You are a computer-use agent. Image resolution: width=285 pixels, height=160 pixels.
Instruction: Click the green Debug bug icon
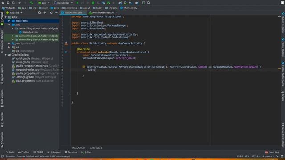(x=93, y=3)
